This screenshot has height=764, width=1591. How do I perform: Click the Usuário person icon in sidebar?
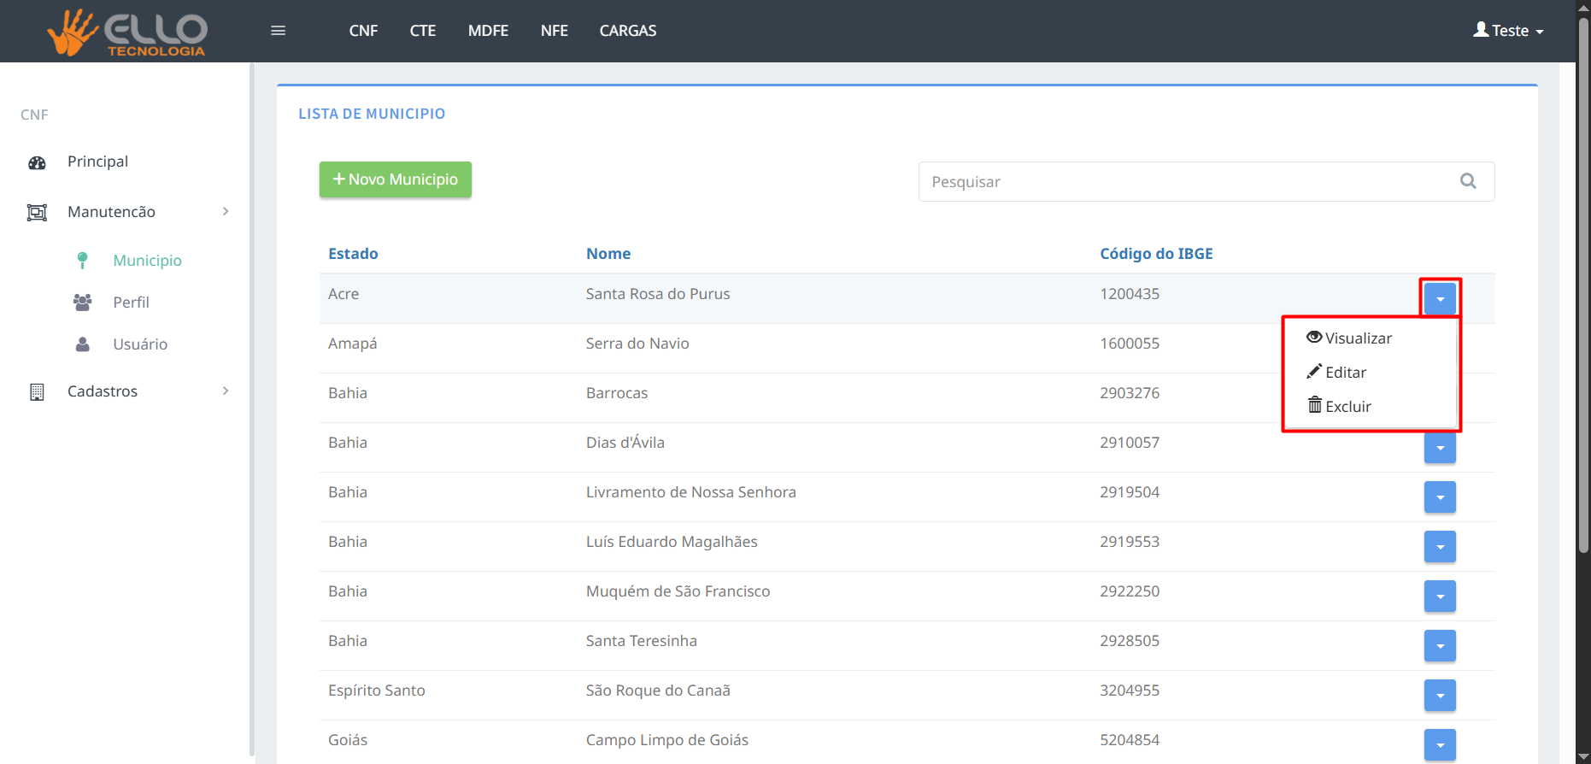82,344
